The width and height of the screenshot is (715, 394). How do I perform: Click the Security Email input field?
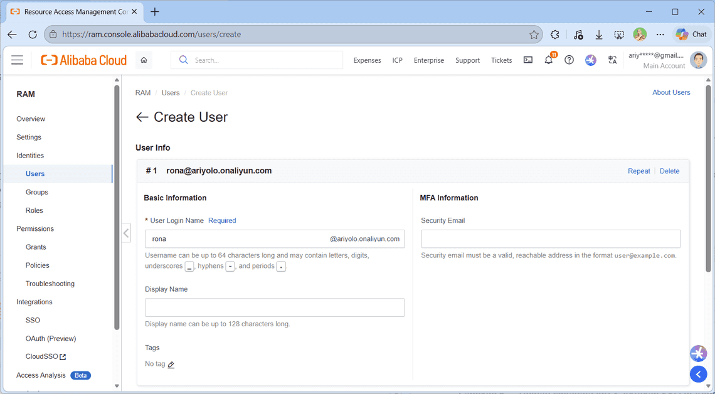coord(550,238)
